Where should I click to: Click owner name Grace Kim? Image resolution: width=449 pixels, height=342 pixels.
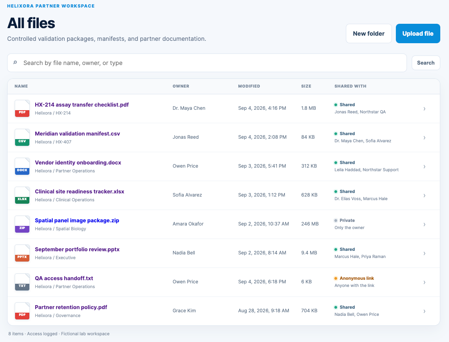pyautogui.click(x=184, y=311)
